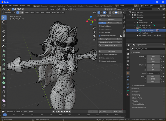Click Hide useless bones button

coord(110,45)
